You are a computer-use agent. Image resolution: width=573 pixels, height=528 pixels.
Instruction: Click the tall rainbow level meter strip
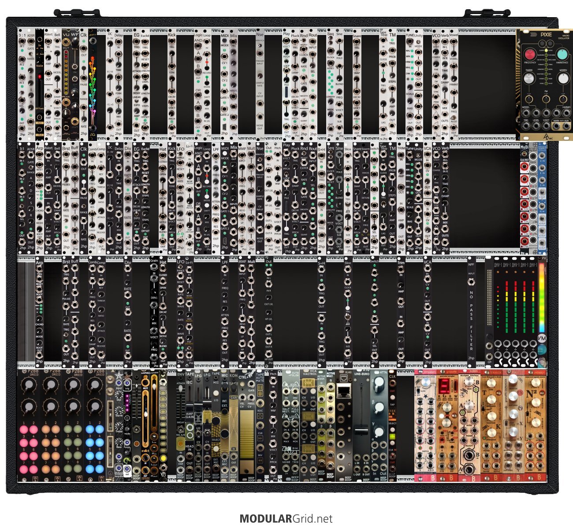542,298
